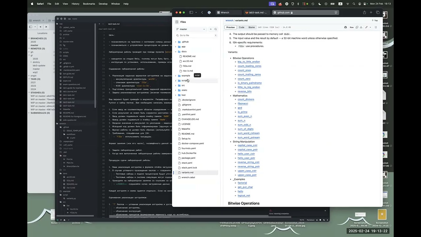Open the outline list icon on GitHub

click(x=376, y=27)
